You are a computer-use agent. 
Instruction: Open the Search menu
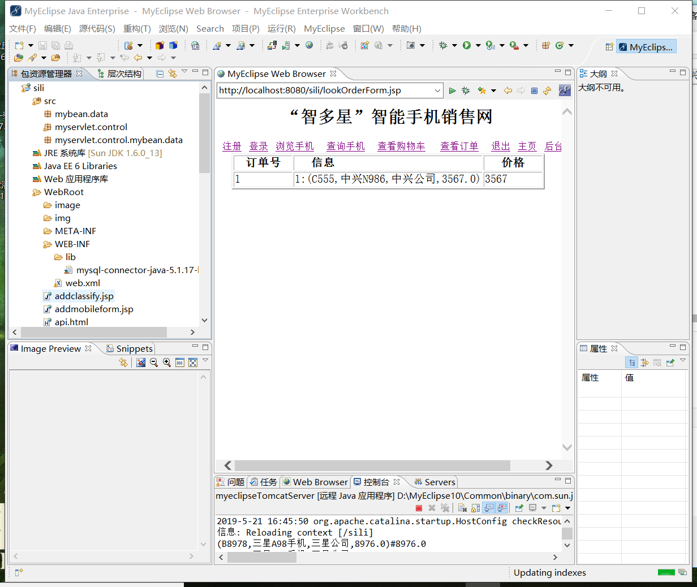pyautogui.click(x=210, y=28)
